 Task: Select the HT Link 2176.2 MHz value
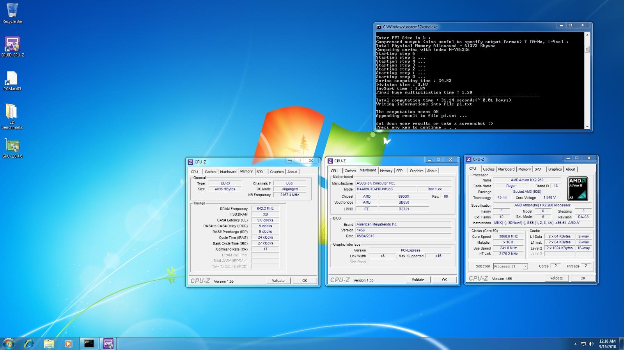pos(508,254)
